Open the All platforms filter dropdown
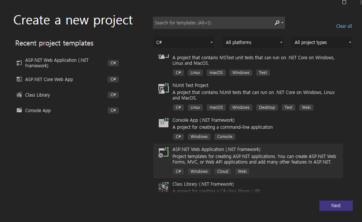This screenshot has width=362, height=222. click(253, 42)
